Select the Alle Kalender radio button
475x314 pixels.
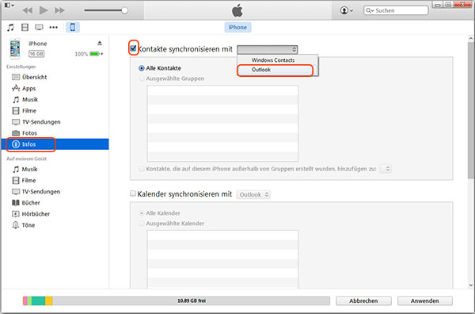142,213
